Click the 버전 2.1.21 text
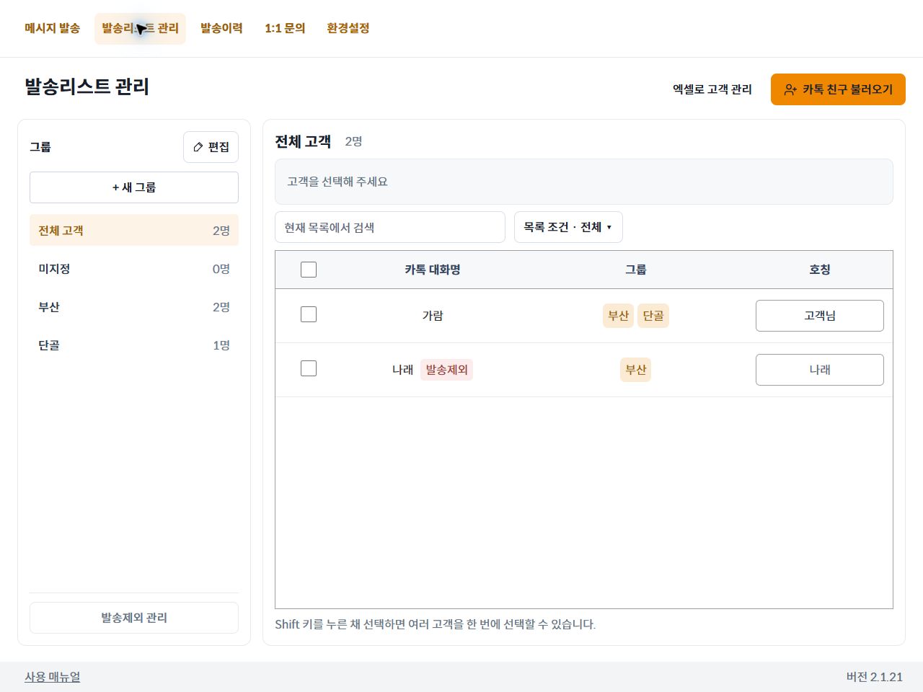The height and width of the screenshot is (692, 923). click(x=875, y=677)
